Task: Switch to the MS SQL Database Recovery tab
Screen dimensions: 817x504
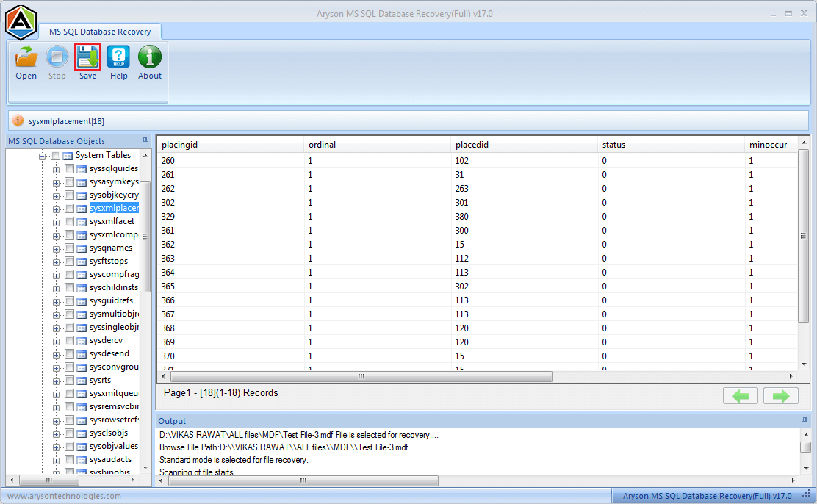Action: 101,32
